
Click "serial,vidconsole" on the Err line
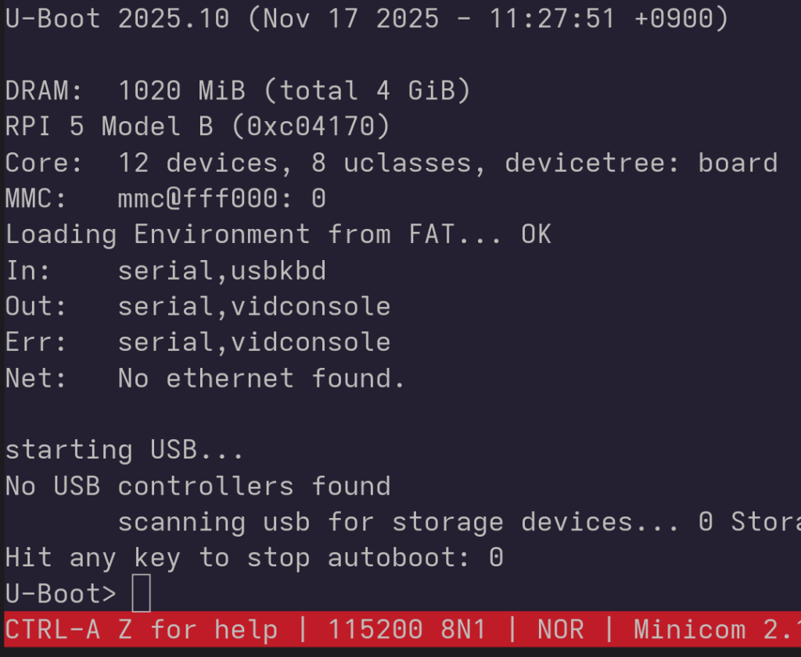point(253,342)
